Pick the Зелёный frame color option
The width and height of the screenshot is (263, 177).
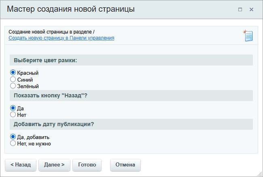[x=13, y=86]
